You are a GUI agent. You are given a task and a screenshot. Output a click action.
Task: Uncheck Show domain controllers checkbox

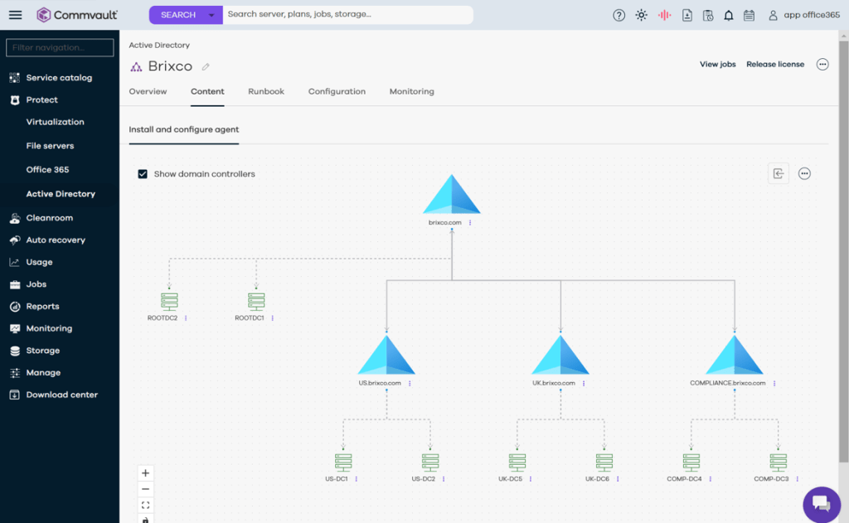[x=143, y=174]
